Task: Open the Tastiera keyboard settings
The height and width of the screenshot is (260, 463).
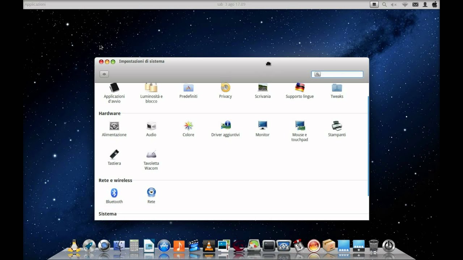Action: click(x=114, y=158)
